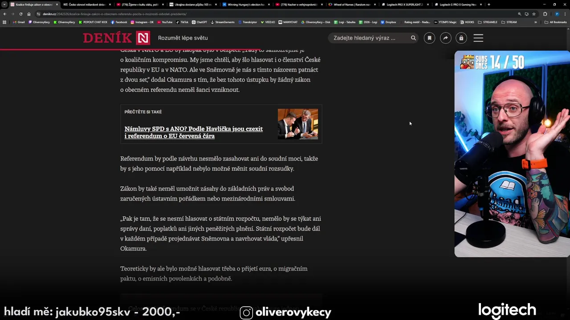Click the related article parliament thumbnail

pos(298,124)
